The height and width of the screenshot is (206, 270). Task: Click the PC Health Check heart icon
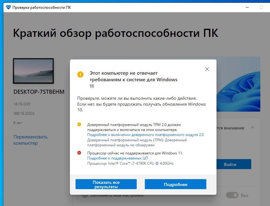click(8, 7)
